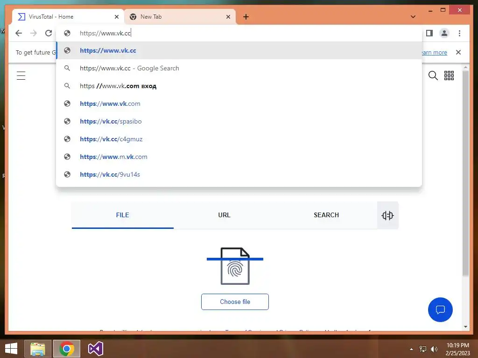The image size is (478, 358).
Task: Reload the page with the refresh icon
Action: 49,33
